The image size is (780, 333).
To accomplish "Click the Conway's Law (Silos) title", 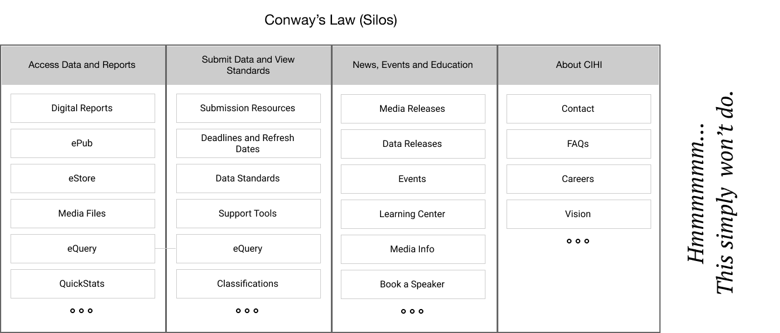I will coord(331,20).
